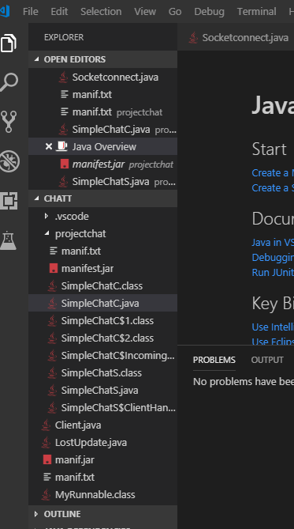Click 'No problems have been' message text
This screenshot has width=294, height=529.
click(244, 381)
